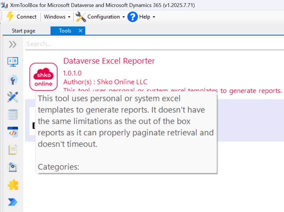Screen dimensions: 284x212
Task: Open the Windows dropdown menu
Action: point(57,17)
